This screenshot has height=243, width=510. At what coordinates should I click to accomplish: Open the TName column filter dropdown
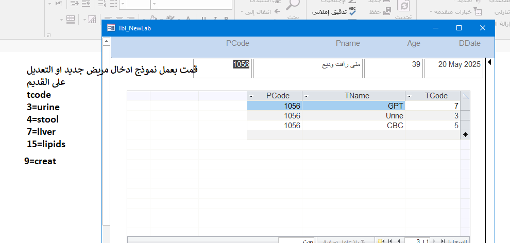pos(307,96)
